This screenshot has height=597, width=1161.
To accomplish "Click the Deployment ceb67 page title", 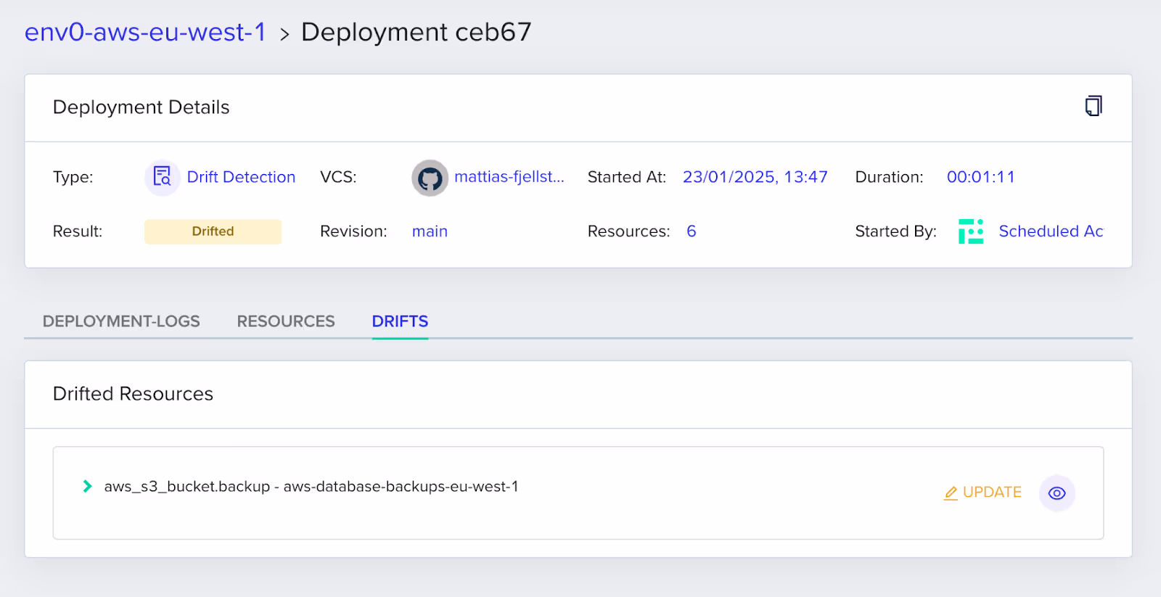I will 416,32.
